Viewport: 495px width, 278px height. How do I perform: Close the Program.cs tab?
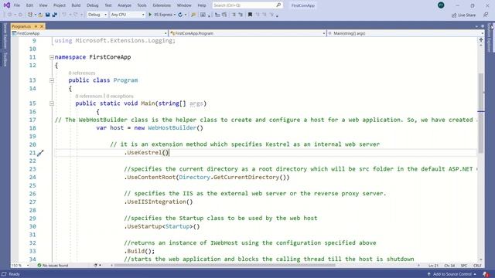pyautogui.click(x=42, y=26)
